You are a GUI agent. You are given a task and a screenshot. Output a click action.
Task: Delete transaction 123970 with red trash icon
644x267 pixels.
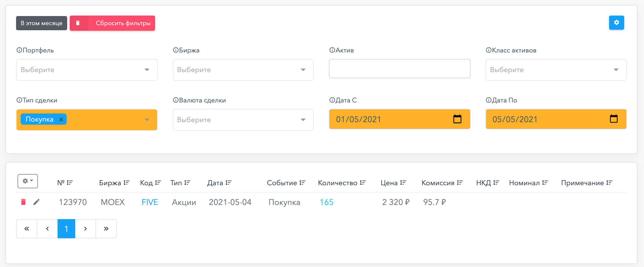[x=23, y=202]
